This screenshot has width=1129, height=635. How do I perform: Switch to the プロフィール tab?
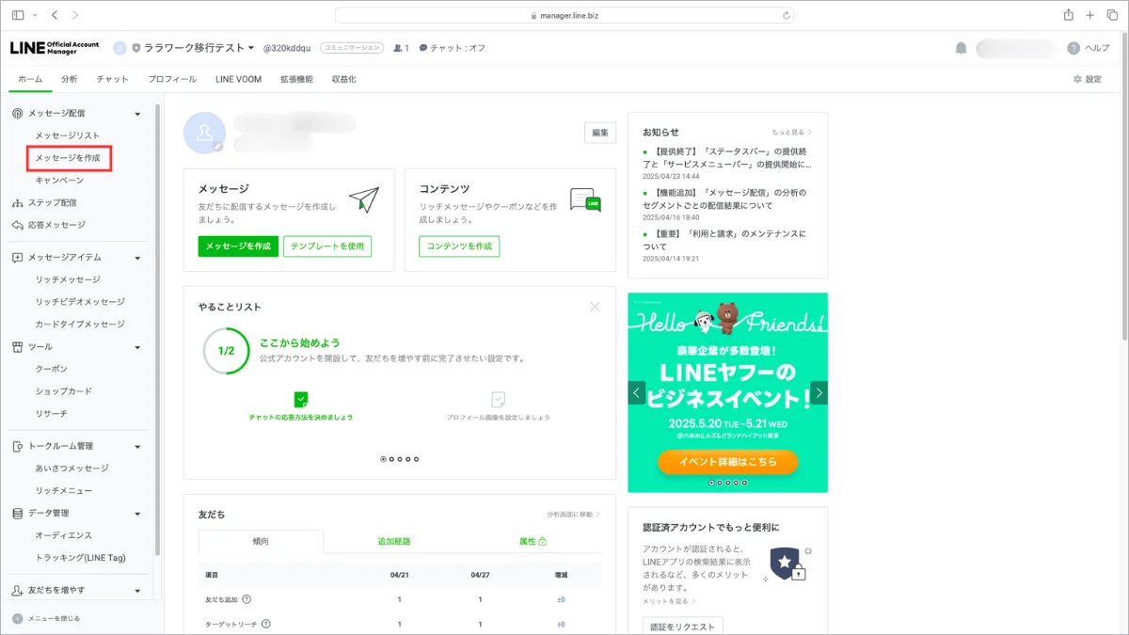pos(172,79)
